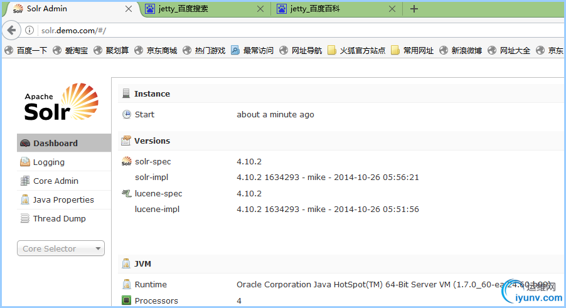This screenshot has width=566, height=308.
Task: Open the Apache Solr logo
Action: coord(61,102)
